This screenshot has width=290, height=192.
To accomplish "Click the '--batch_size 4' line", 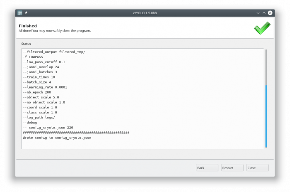I will click(x=37, y=82).
